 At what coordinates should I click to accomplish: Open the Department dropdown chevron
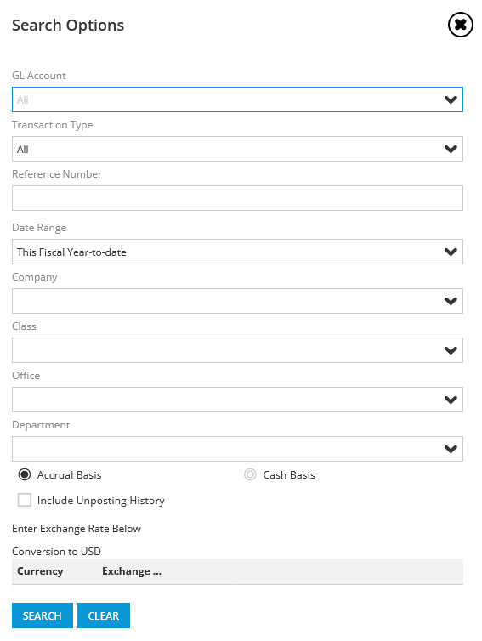pyautogui.click(x=451, y=449)
